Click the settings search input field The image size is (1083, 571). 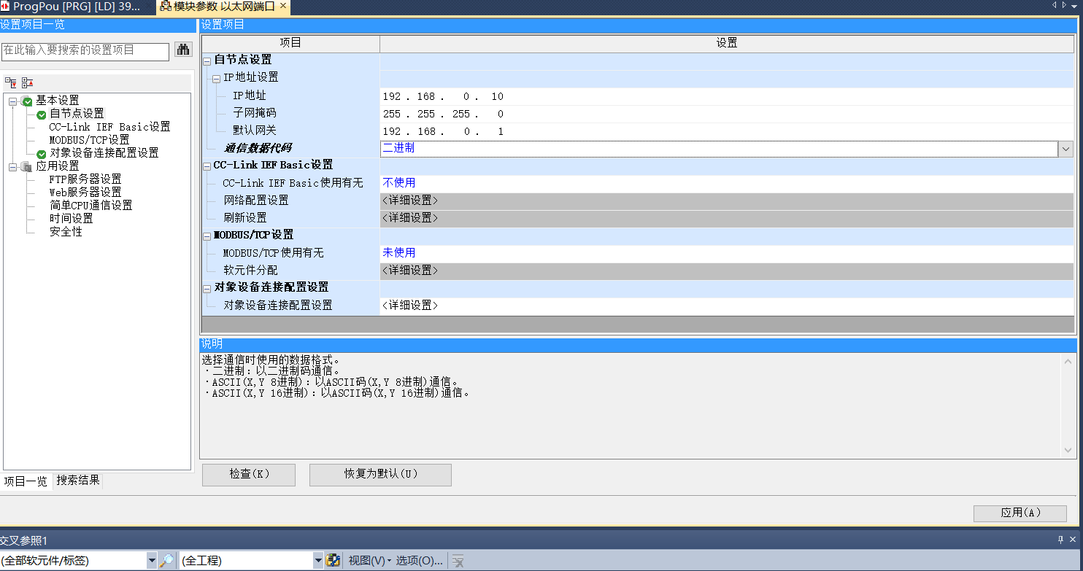[x=84, y=51]
